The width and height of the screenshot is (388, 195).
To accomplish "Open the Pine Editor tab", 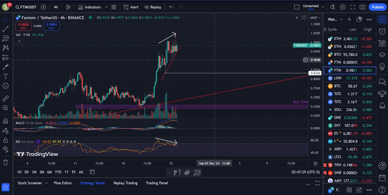I will click(63, 183).
